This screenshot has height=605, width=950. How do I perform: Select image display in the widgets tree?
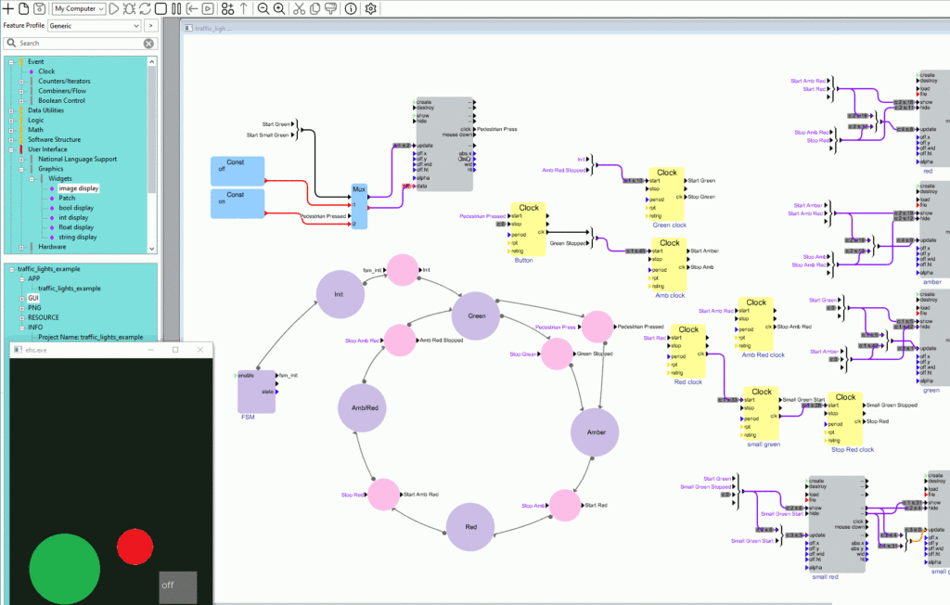[x=78, y=188]
